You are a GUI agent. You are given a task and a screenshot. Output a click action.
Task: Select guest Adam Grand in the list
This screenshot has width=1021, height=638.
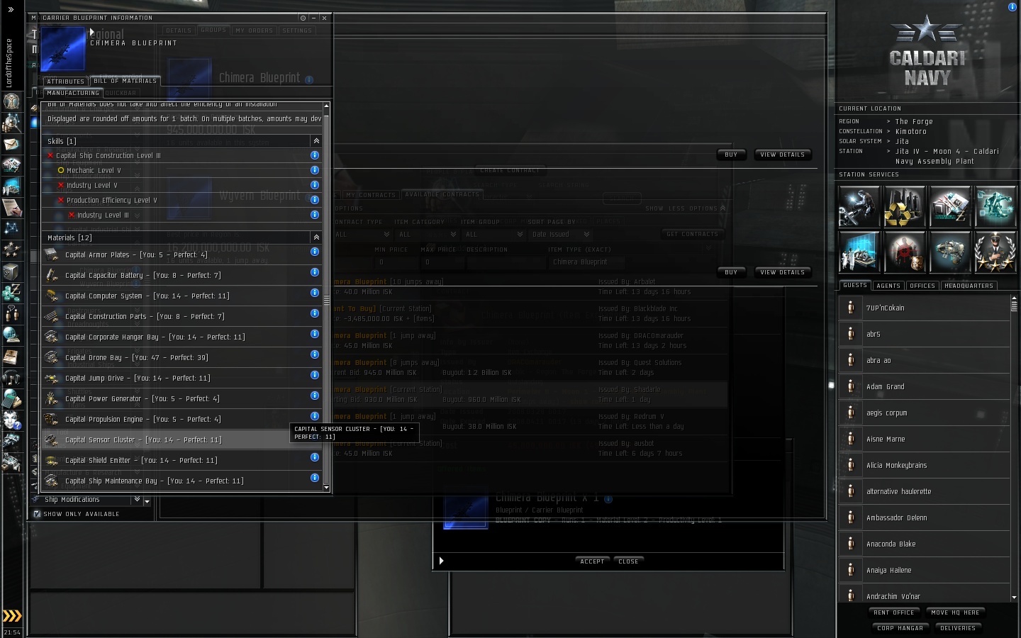925,387
